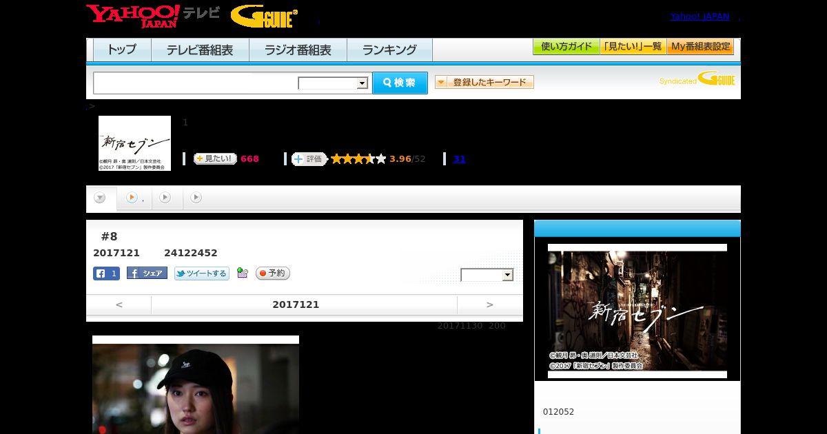The height and width of the screenshot is (434, 827).
Task: Click the 新宿セブン program thumbnail at top
Action: click(x=134, y=143)
